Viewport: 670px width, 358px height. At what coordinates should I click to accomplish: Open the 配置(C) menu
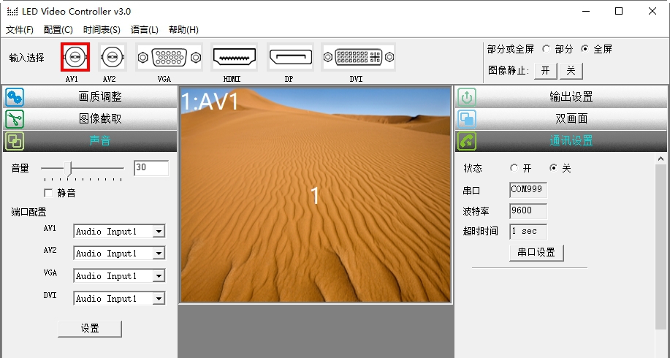(58, 30)
